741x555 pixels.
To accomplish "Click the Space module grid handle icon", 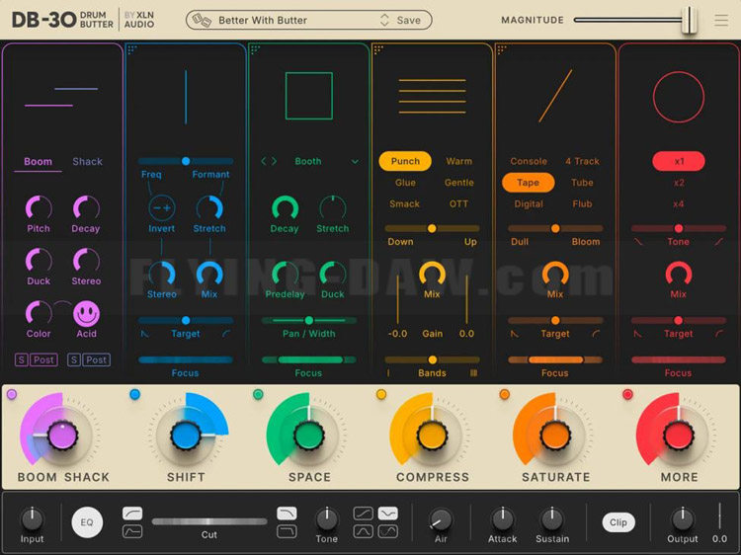I will tap(255, 49).
